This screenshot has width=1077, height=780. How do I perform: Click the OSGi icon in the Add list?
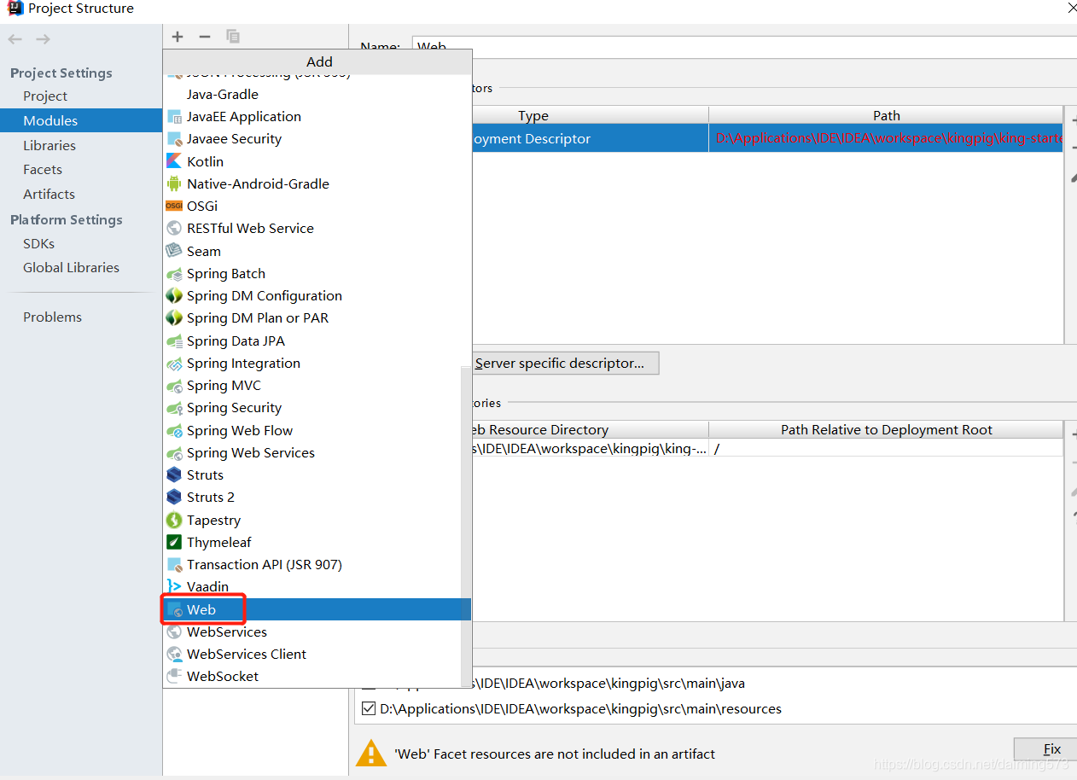click(174, 206)
